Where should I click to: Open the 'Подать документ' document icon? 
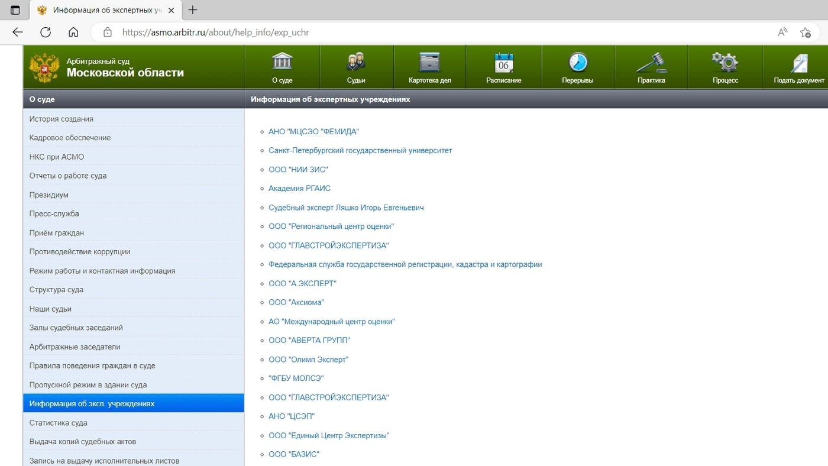coord(799,63)
